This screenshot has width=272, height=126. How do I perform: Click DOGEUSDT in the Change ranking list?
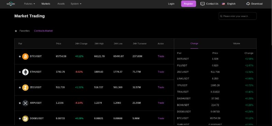pos(215,112)
